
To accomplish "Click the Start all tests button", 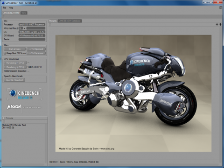I will click(x=14, y=49).
